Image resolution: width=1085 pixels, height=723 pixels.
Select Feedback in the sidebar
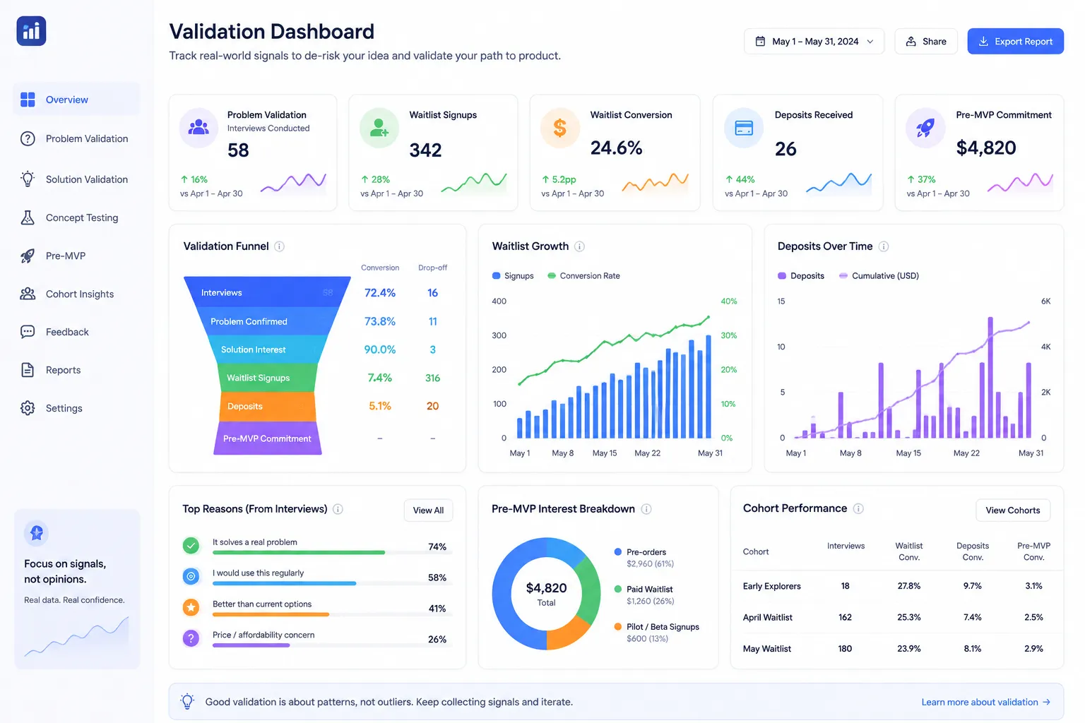(x=76, y=332)
